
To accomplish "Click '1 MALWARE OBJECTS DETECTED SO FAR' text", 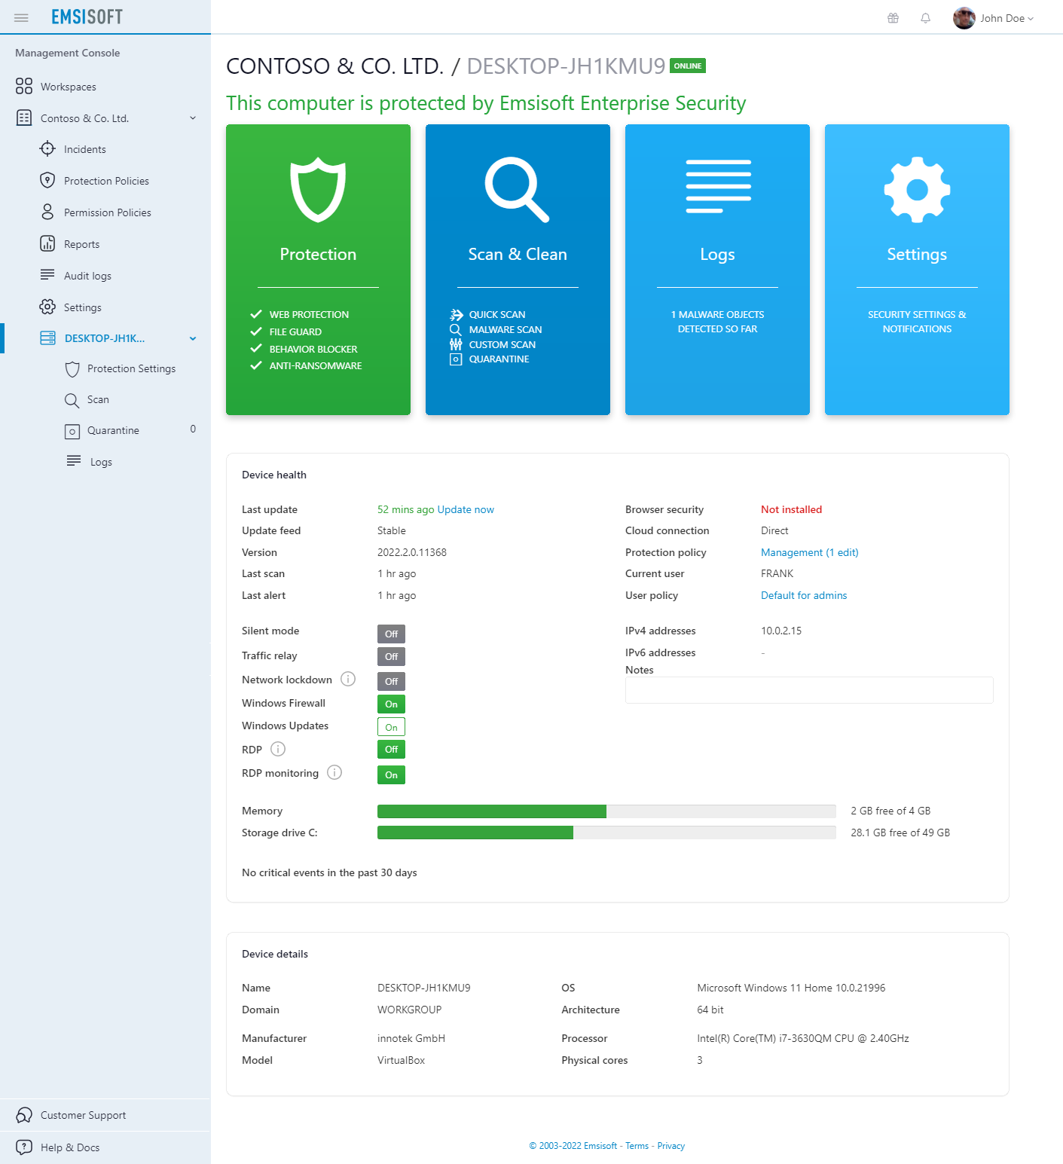I will 717,322.
